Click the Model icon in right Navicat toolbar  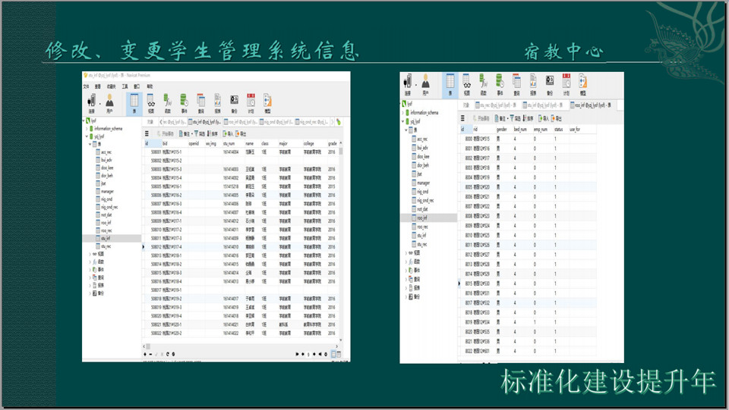(582, 83)
